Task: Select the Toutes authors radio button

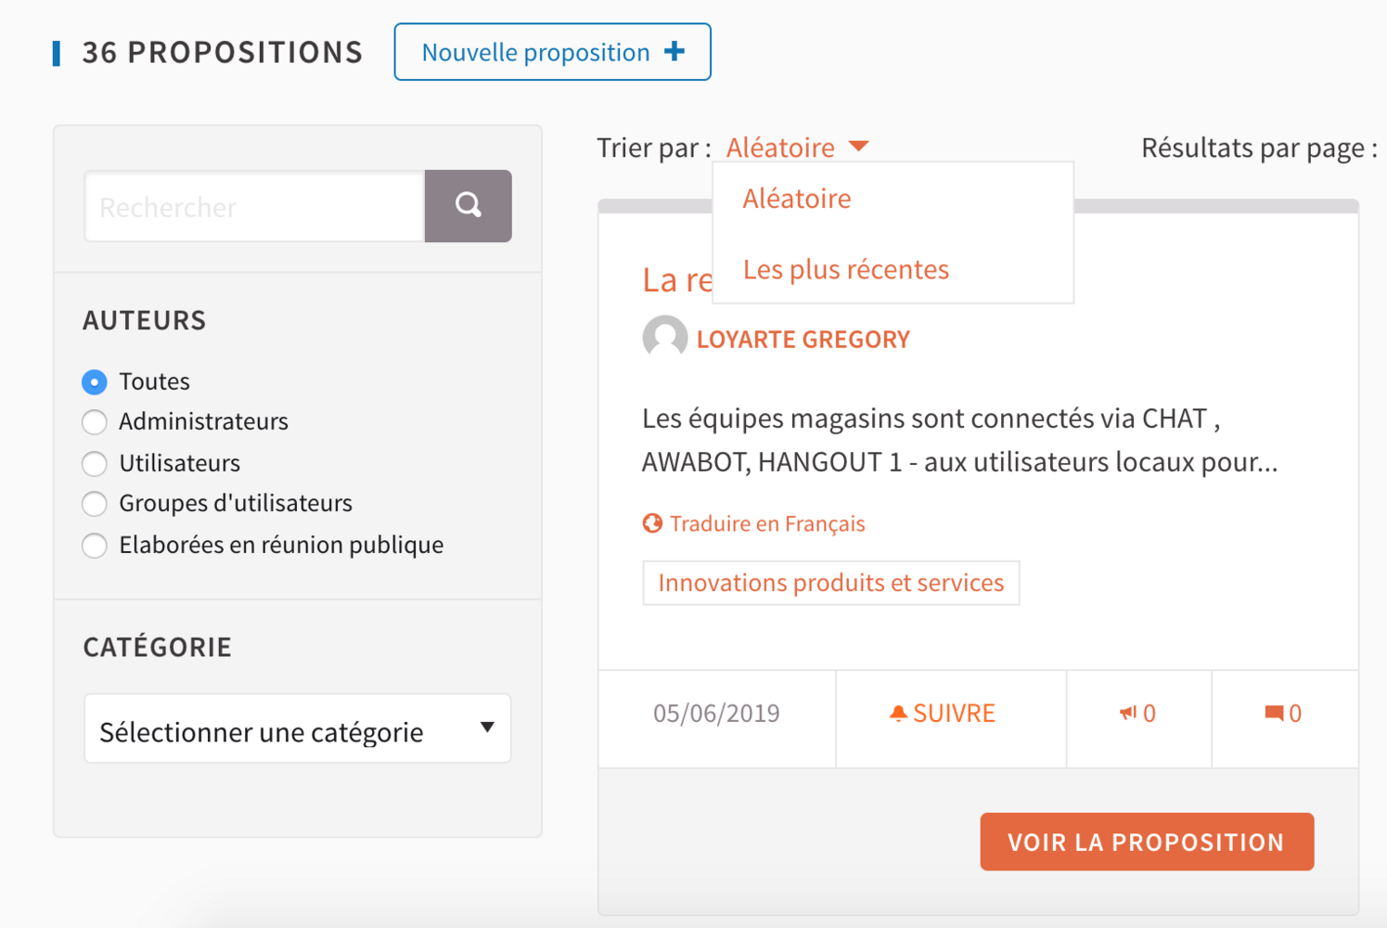Action: [x=95, y=381]
